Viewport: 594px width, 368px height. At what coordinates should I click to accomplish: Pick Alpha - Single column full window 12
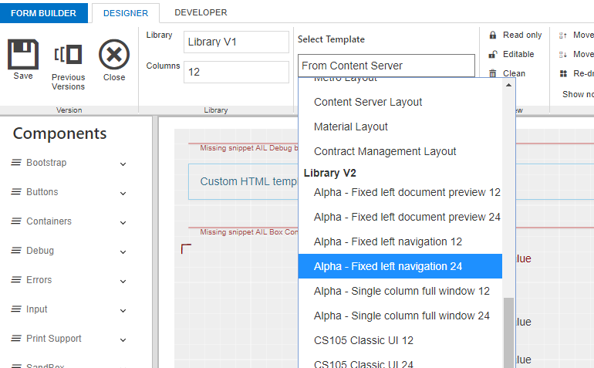point(401,291)
